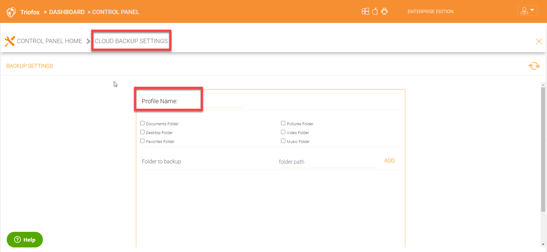Screen dimensions: 547x252
Task: Check the Documents Folder checkbox
Action: (x=142, y=123)
